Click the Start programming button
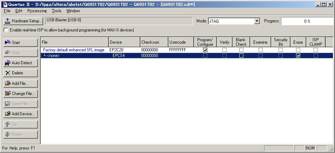 (x=20, y=43)
